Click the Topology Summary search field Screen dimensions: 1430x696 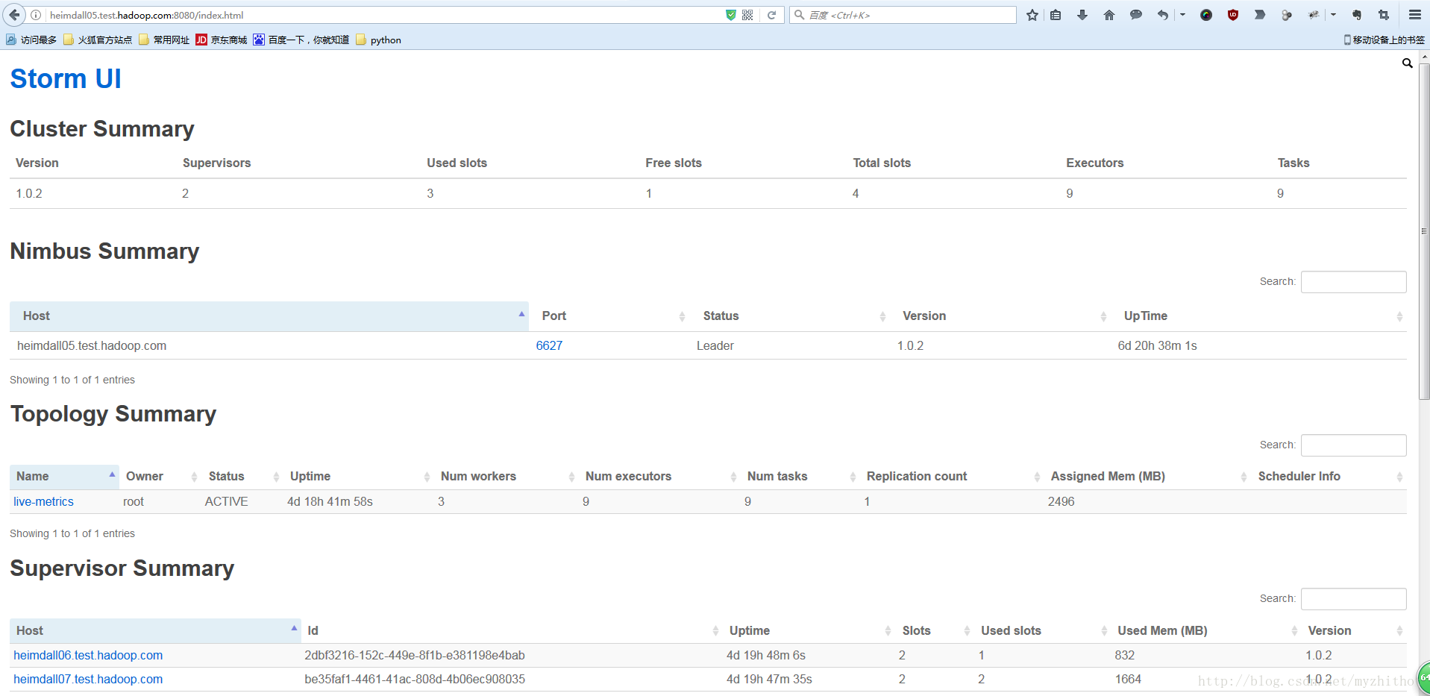pyautogui.click(x=1353, y=445)
